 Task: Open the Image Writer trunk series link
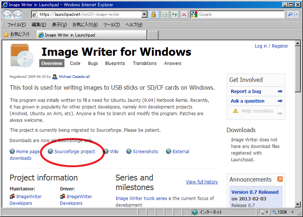point(141,198)
